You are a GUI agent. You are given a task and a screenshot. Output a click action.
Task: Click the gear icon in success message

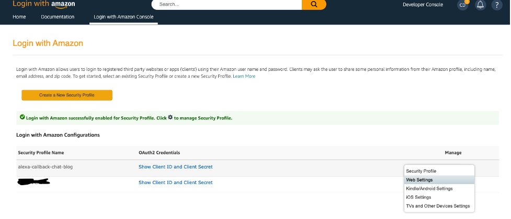coord(170,118)
